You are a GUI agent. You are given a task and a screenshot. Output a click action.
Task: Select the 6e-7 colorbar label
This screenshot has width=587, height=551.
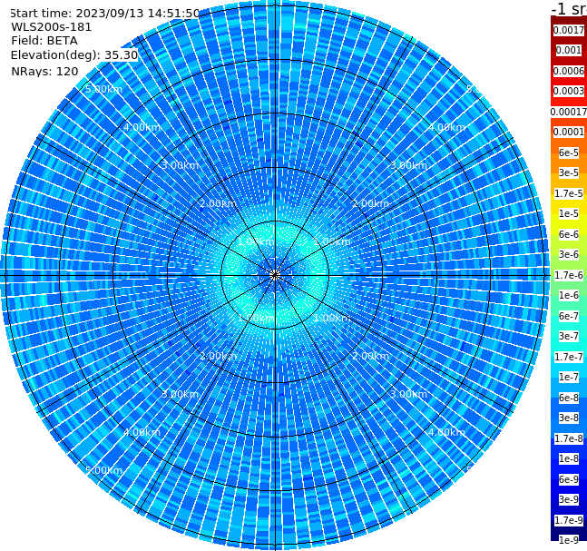tap(569, 316)
